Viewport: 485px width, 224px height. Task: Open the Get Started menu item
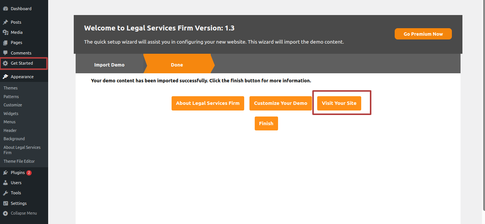[22, 63]
